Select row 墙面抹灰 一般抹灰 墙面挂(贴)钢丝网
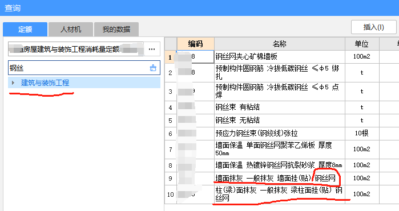 click(280, 178)
